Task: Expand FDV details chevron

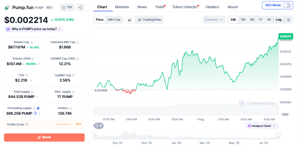Action: pos(31,80)
